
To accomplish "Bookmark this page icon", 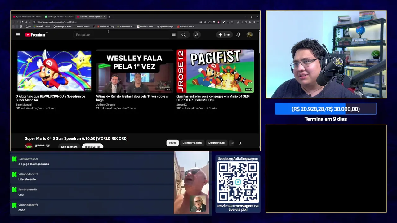I will tap(29, 22).
